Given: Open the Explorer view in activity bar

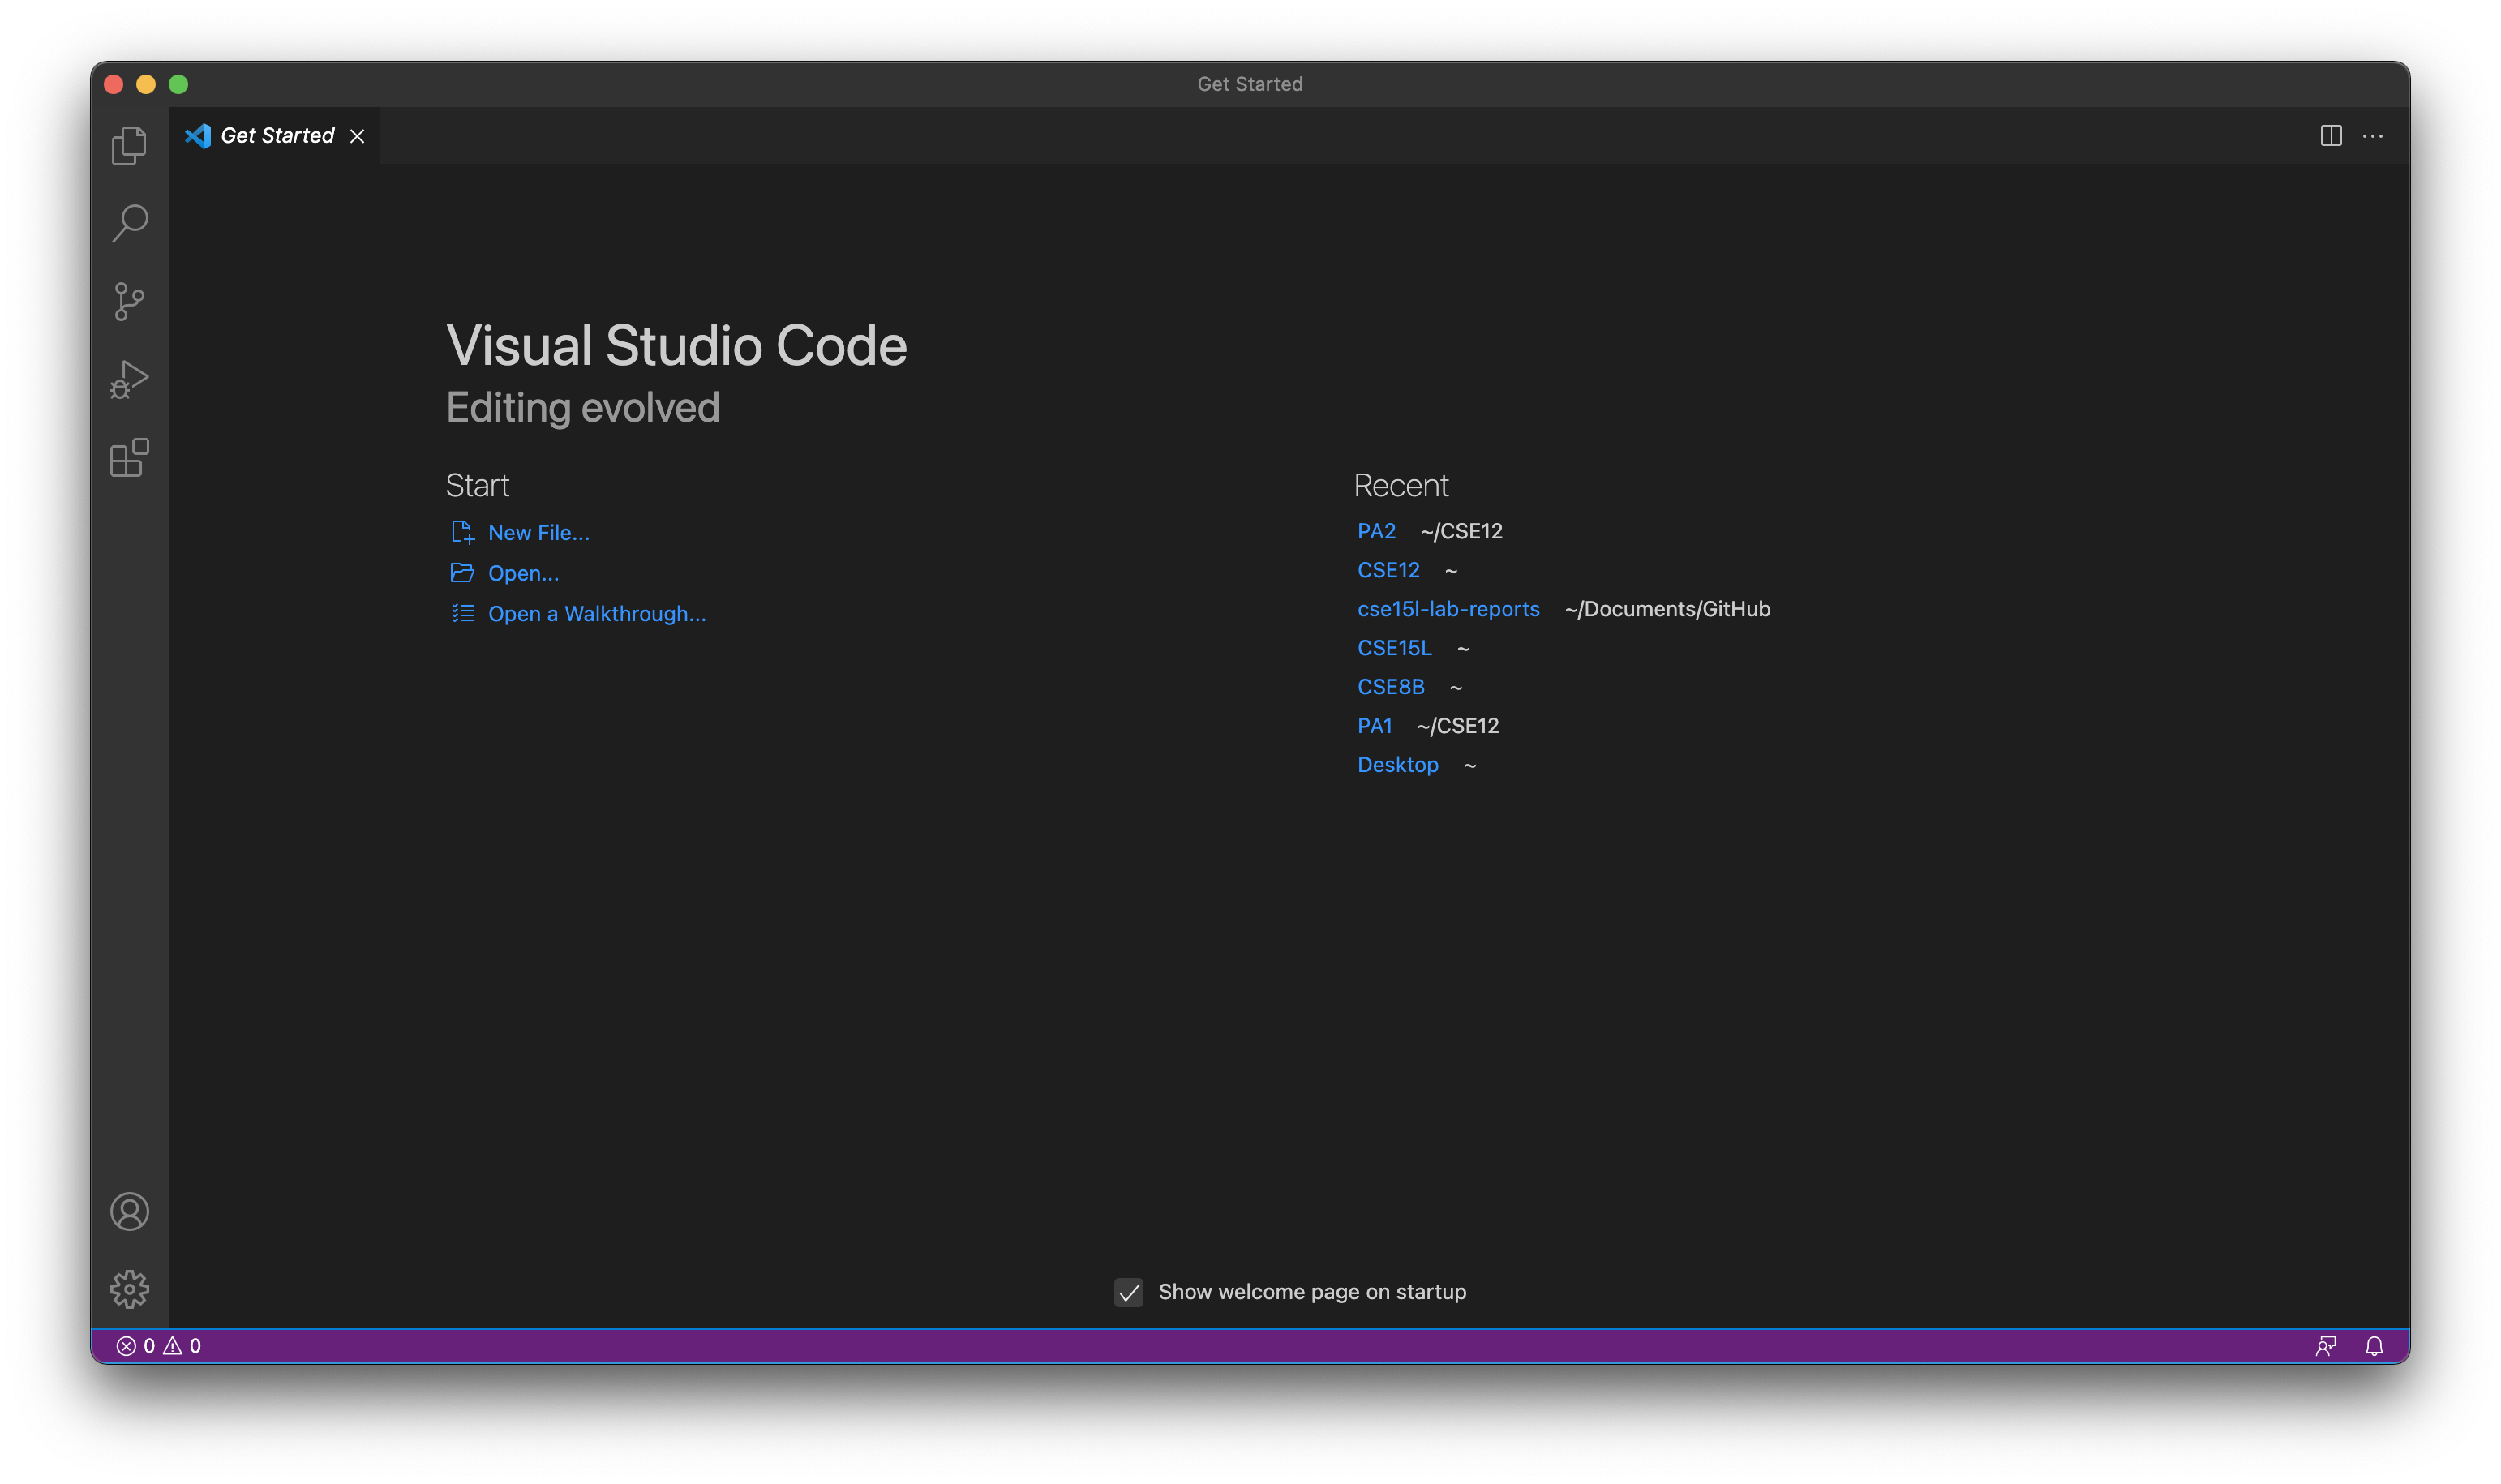Looking at the screenshot, I should click(x=129, y=146).
